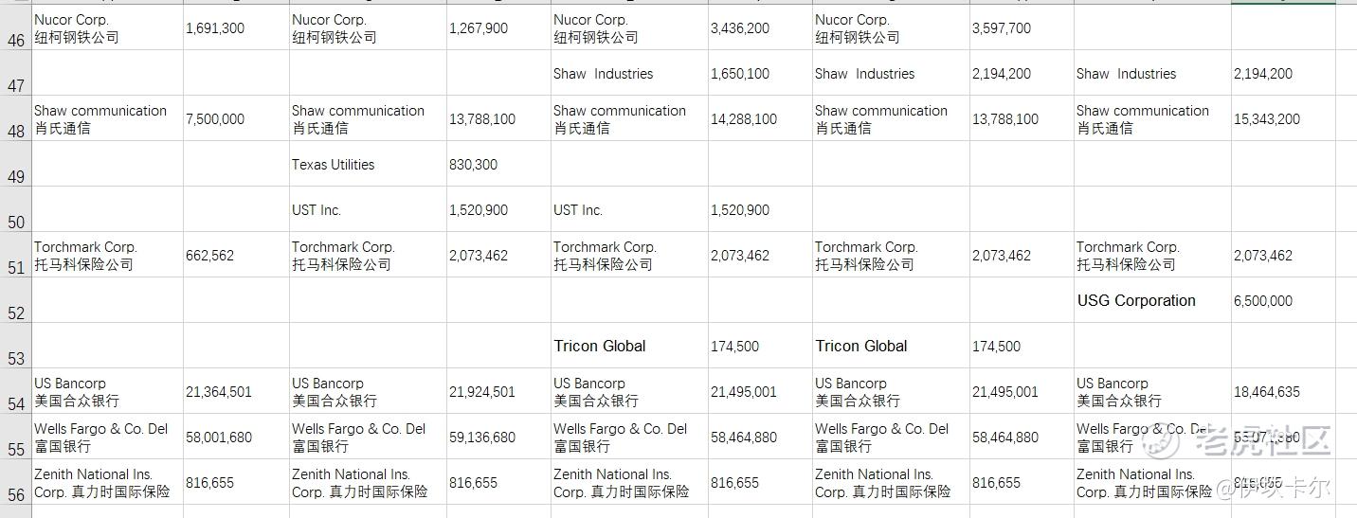Click the cell with 14,288,100
Viewport: 1357px width, 518px height.
click(x=759, y=119)
